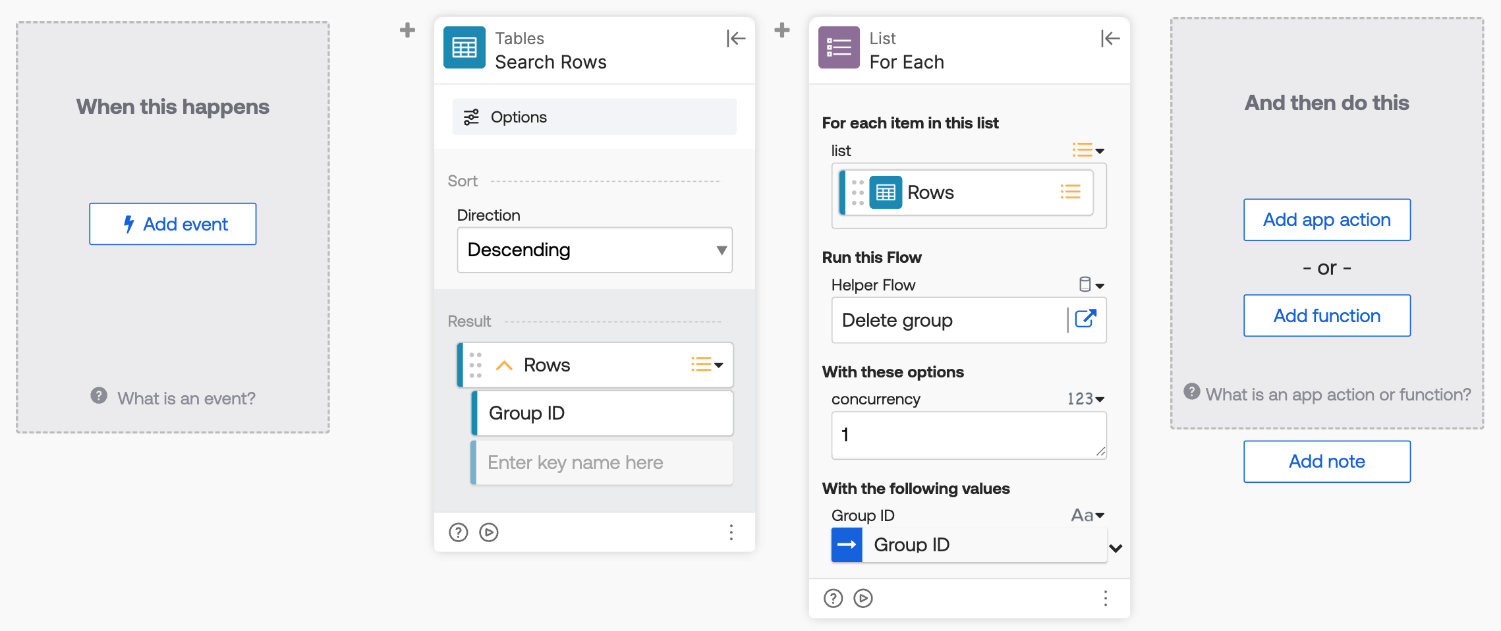Click the Rows table icon in list field

tap(886, 192)
